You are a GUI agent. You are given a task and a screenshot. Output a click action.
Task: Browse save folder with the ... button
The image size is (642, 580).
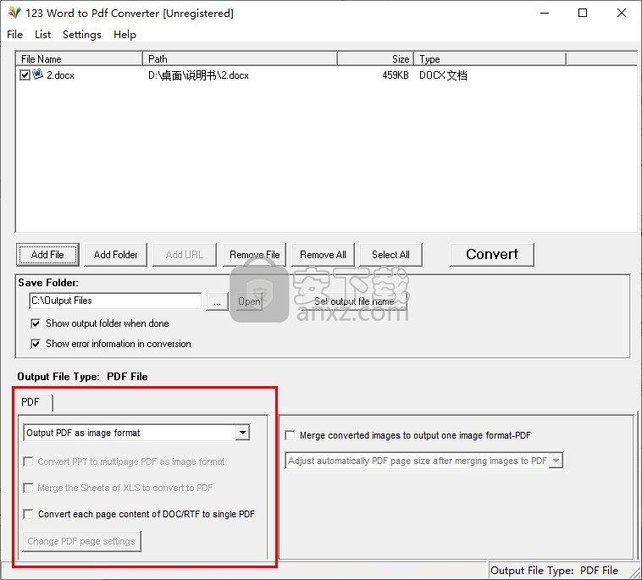click(x=217, y=301)
